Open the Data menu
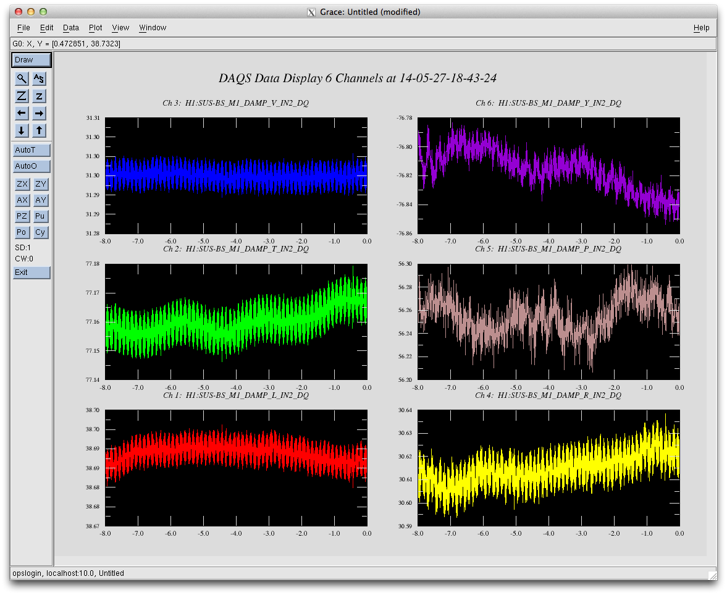 coord(71,28)
